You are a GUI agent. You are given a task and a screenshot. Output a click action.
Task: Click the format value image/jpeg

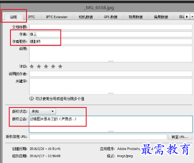[x=125, y=156]
